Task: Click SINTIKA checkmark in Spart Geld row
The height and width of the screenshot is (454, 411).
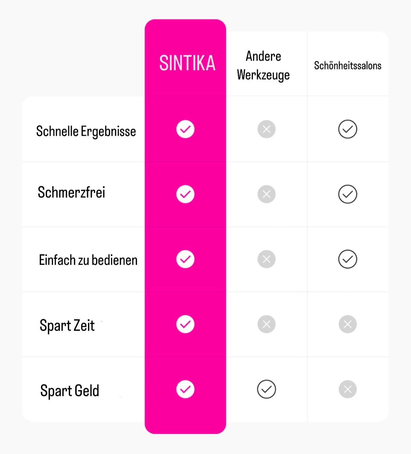Action: coord(185,389)
